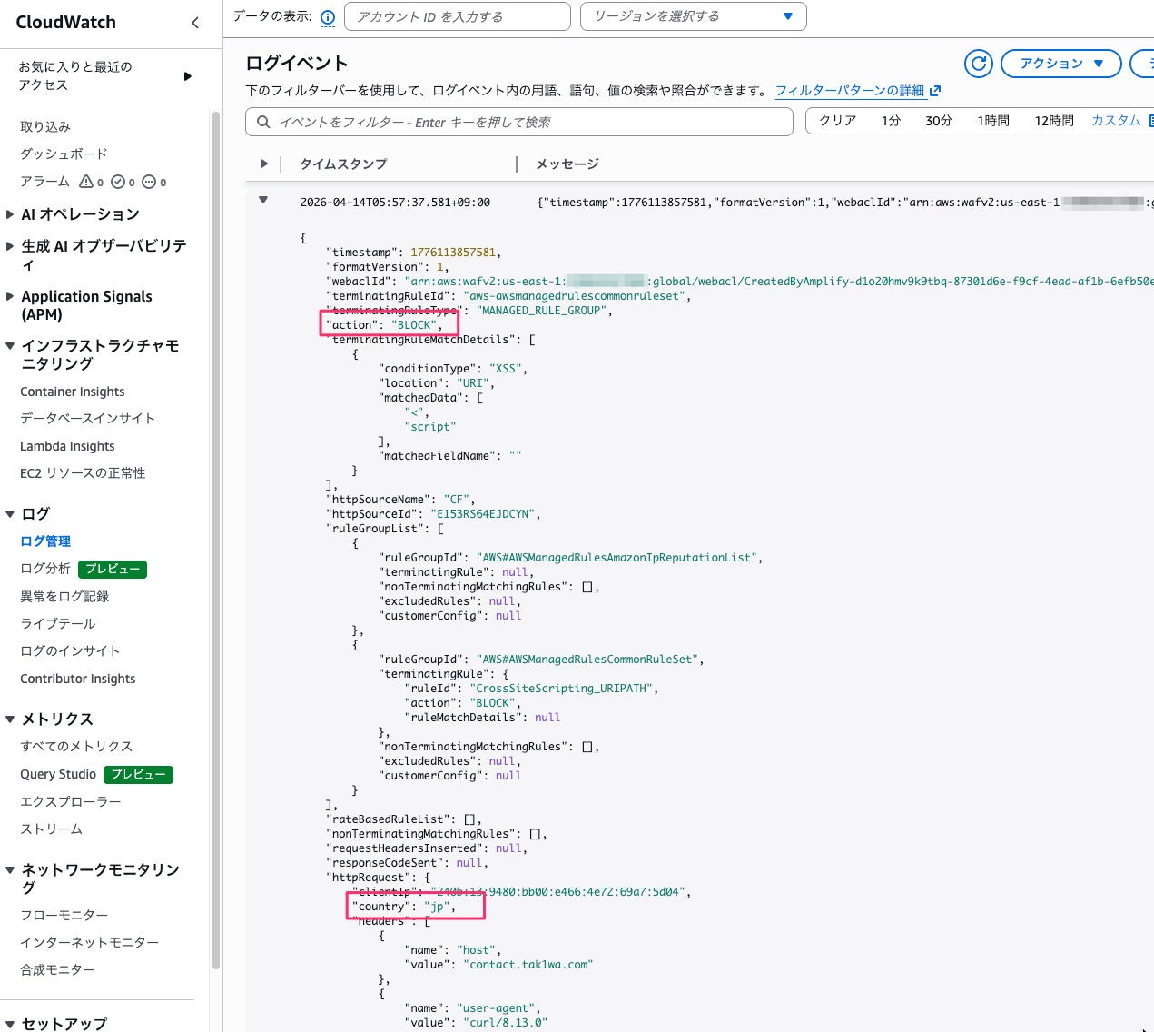1154x1032 pixels.
Task: Expand the 生成 AI オブザーバビリティ section
Action: pyautogui.click(x=9, y=246)
